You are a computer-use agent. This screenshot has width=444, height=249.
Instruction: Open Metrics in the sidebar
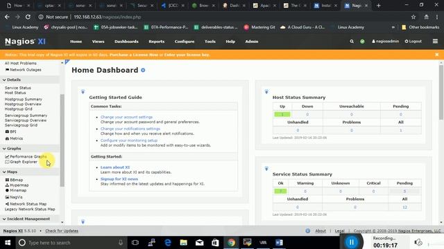tap(14, 138)
